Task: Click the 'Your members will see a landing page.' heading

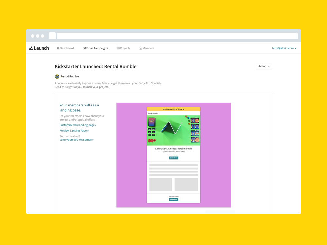Action: [x=79, y=108]
